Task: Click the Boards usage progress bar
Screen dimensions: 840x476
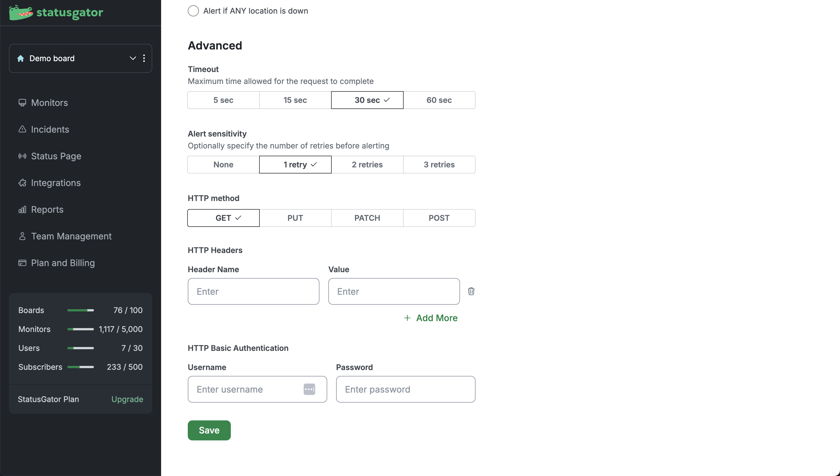Action: (80, 310)
